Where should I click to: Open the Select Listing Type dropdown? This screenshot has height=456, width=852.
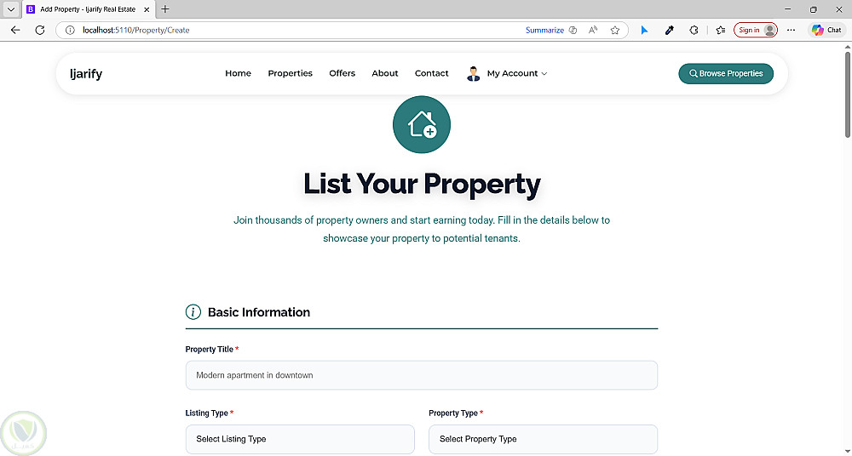(300, 439)
